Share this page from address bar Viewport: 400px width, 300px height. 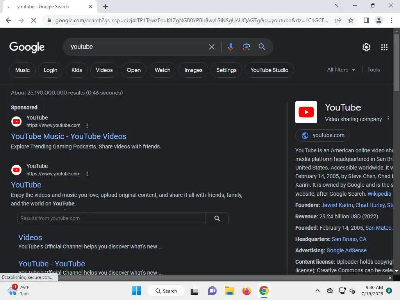(x=338, y=20)
